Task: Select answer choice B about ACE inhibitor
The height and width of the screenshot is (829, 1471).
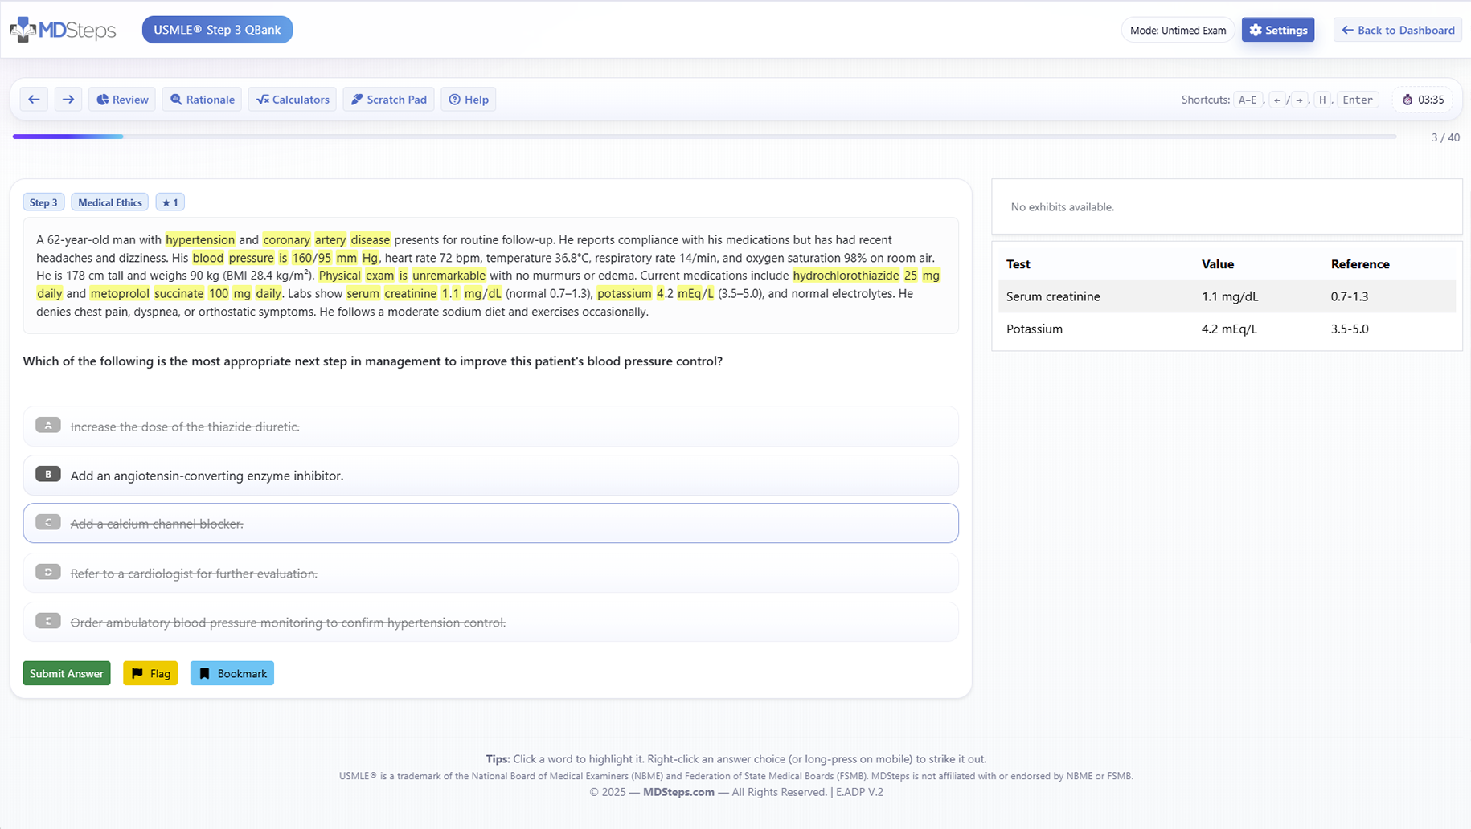Action: click(x=490, y=475)
